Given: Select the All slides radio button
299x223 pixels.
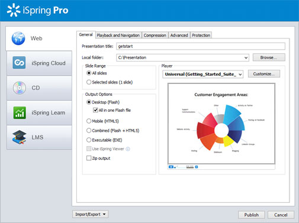Looking at the screenshot, I should click(x=89, y=73).
